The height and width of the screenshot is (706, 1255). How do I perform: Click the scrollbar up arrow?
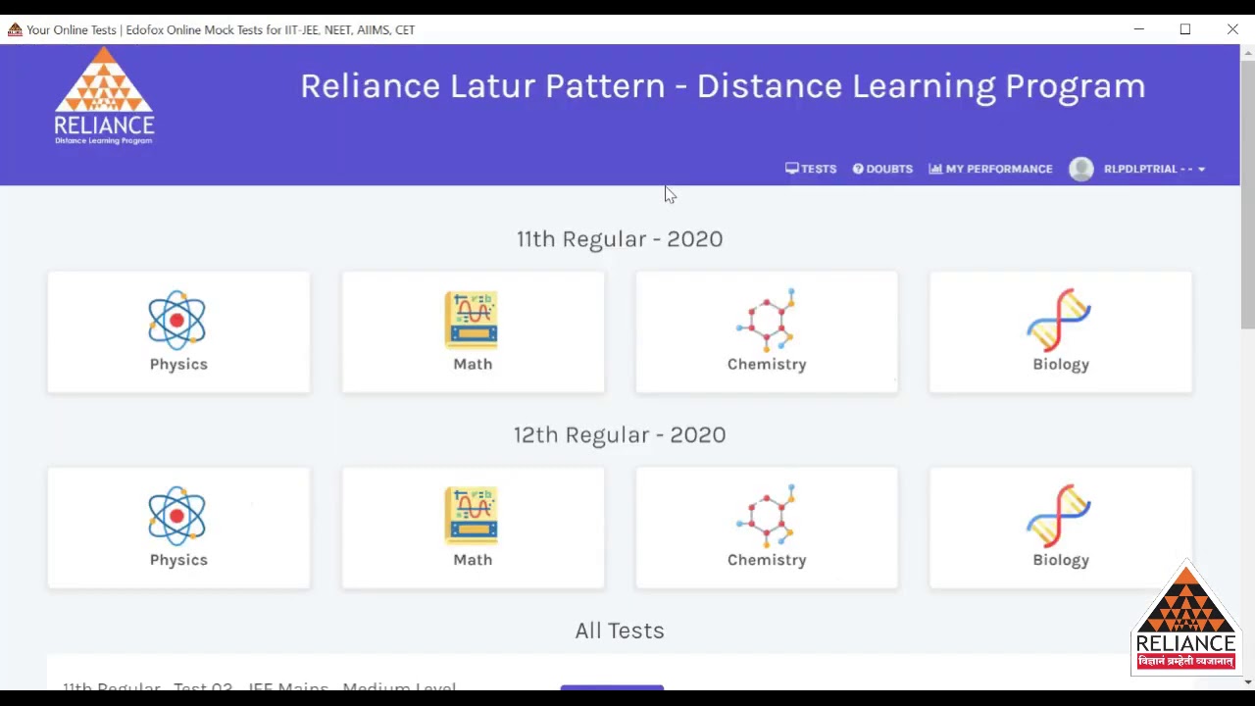[x=1247, y=51]
